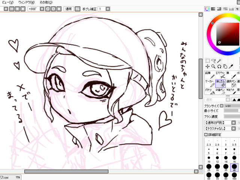Open the ビュー(V) menu
Viewport: 240px width, 180px height.
(x=7, y=2)
